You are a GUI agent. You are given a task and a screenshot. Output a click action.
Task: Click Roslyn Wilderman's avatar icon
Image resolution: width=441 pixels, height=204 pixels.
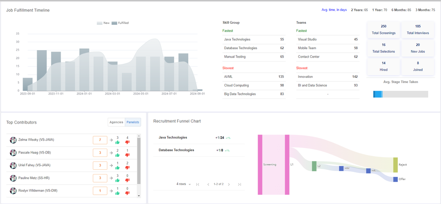(13, 190)
